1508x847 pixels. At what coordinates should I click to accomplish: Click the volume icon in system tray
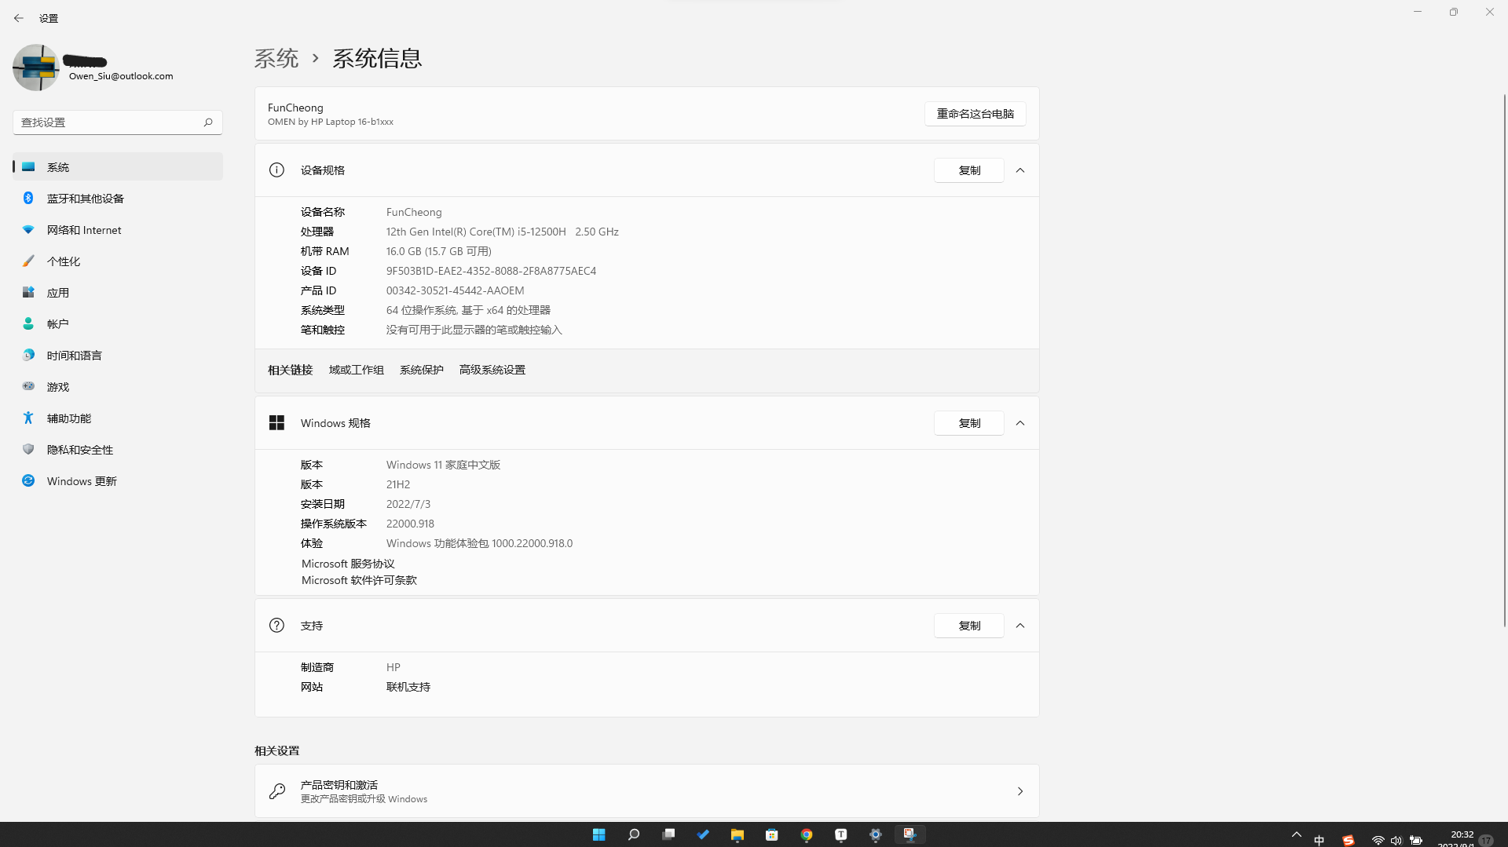pos(1396,840)
